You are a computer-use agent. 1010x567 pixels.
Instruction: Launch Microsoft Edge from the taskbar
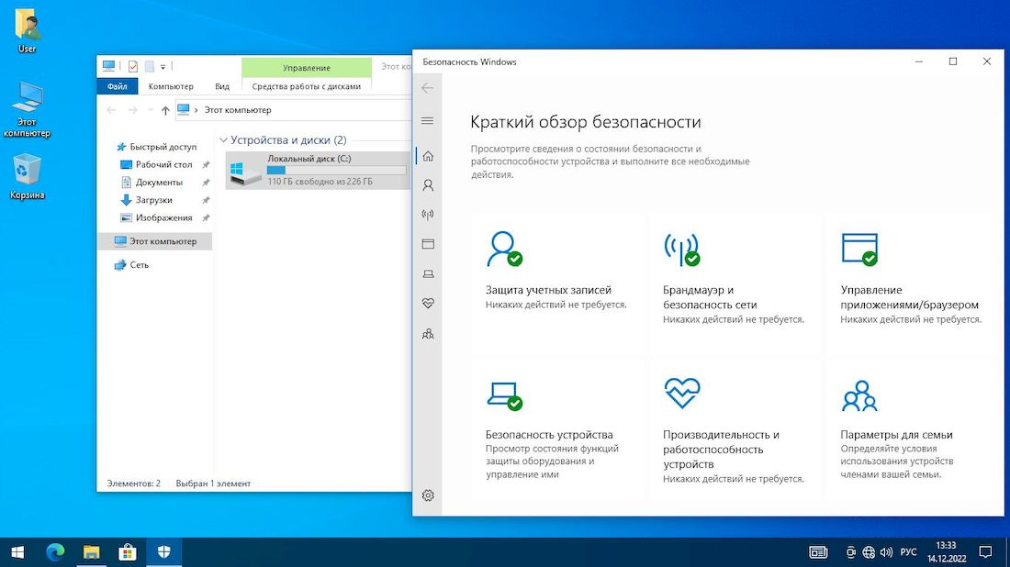(x=54, y=551)
